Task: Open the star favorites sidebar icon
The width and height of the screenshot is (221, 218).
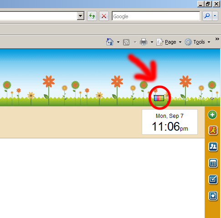Action: [x=213, y=196]
